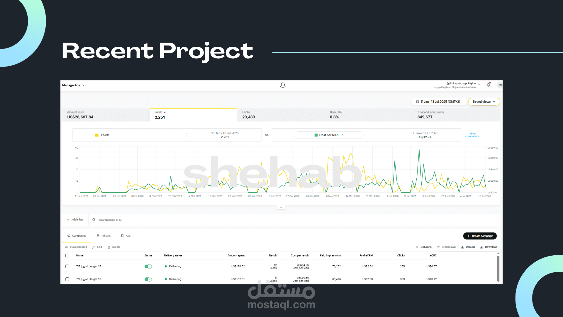Click the yellow Leads legend swatch
Viewport: 563px width, 317px height.
97,135
